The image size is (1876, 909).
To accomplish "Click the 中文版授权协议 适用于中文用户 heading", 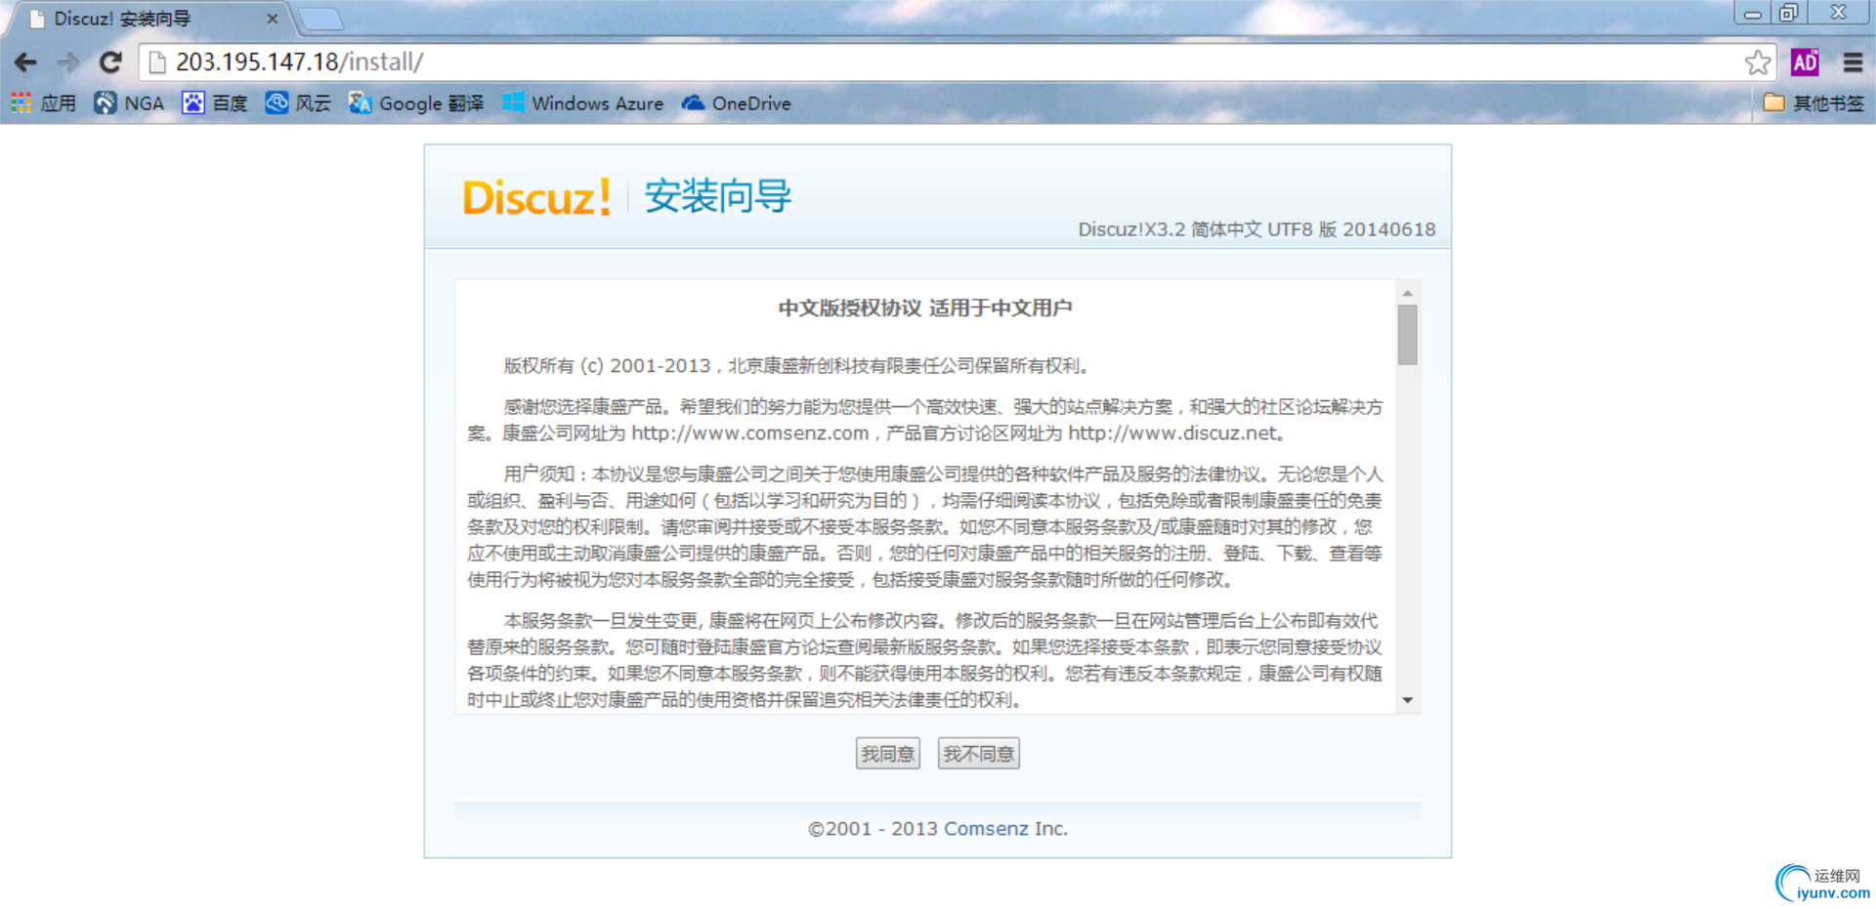I will [925, 309].
